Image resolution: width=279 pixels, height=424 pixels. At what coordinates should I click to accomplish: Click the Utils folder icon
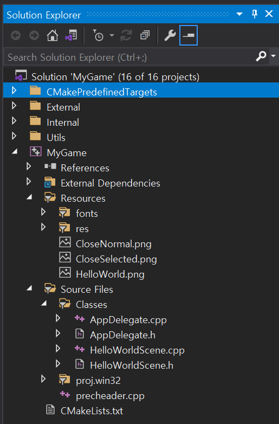click(35, 136)
